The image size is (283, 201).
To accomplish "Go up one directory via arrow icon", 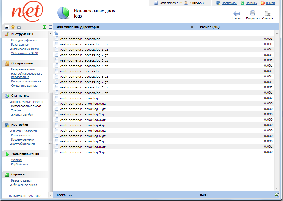I will (x=56, y=33).
